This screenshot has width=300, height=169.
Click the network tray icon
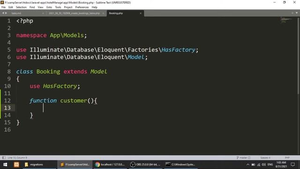coord(259,164)
